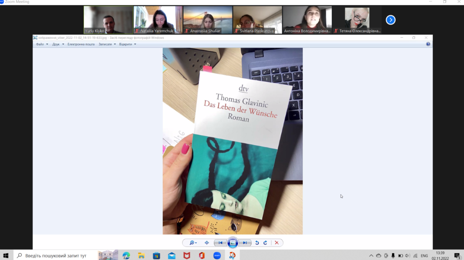Rotate photo counterclockwise
Viewport: 464px width, 260px height.
[x=257, y=243]
